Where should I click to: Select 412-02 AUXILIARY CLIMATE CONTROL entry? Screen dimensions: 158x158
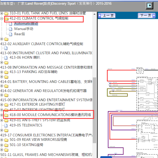click(x=42, y=44)
